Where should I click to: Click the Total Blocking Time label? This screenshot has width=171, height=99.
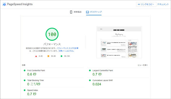pyautogui.click(x=35, y=80)
